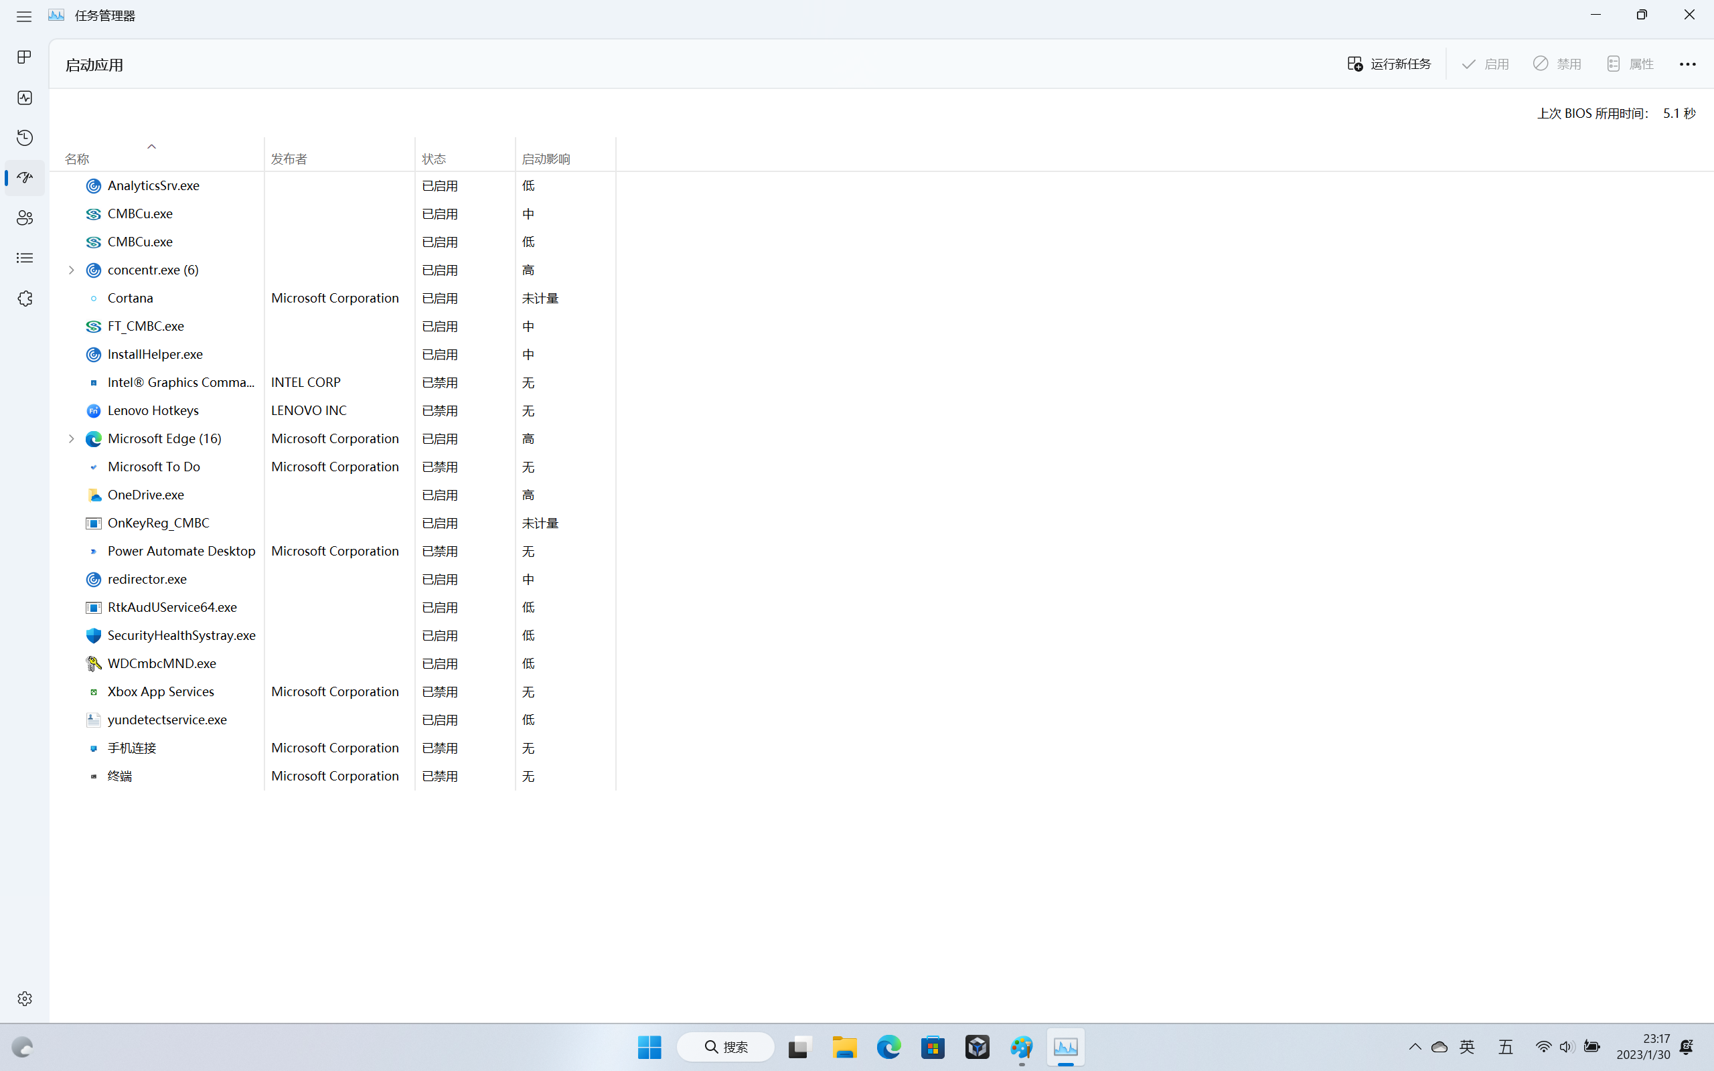Screen dimensions: 1714x1071
Task: Click the OneDrive.exe cloud icon
Action: click(x=94, y=495)
